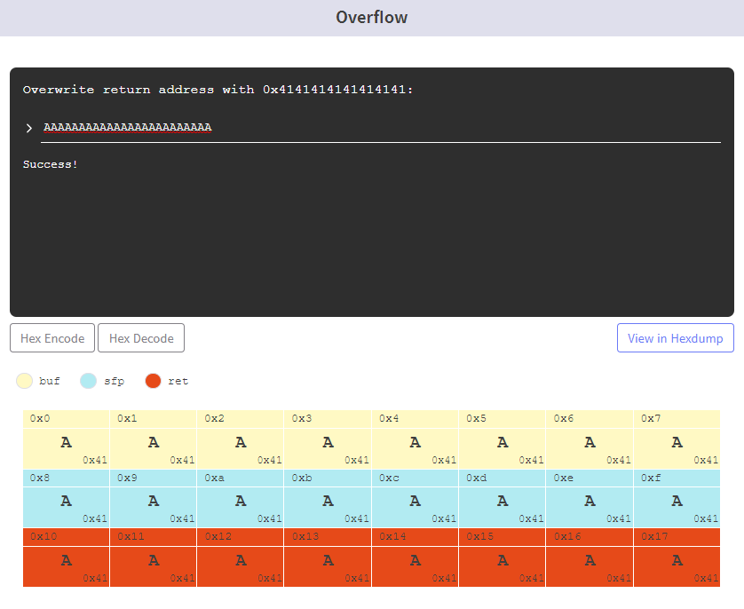Click the 'Success!' message in terminal
The height and width of the screenshot is (609, 744).
pos(51,164)
